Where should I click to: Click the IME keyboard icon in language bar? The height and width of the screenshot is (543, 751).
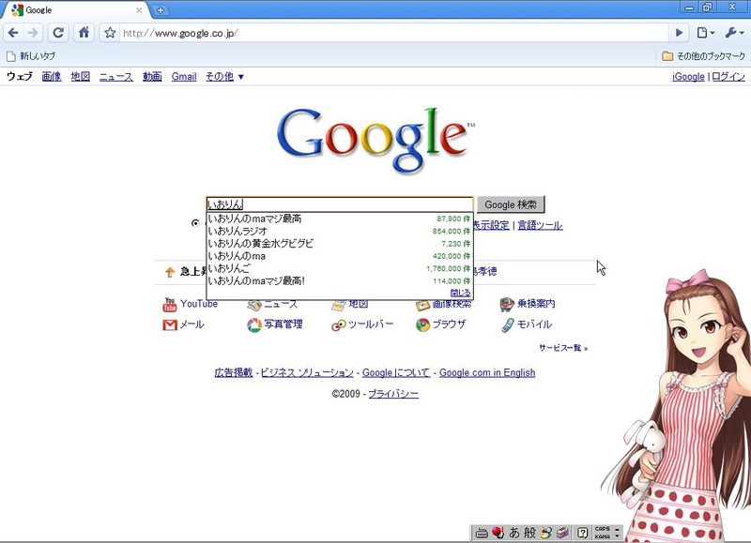click(482, 533)
